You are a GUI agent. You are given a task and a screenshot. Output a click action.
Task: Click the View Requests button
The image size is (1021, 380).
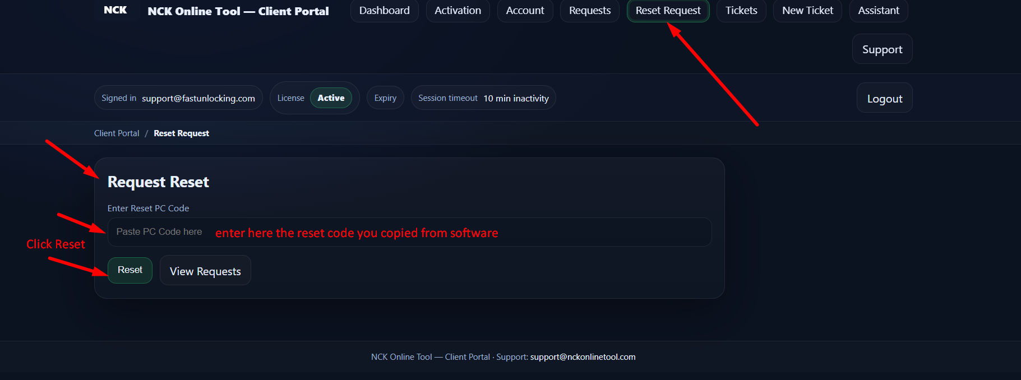click(x=205, y=271)
